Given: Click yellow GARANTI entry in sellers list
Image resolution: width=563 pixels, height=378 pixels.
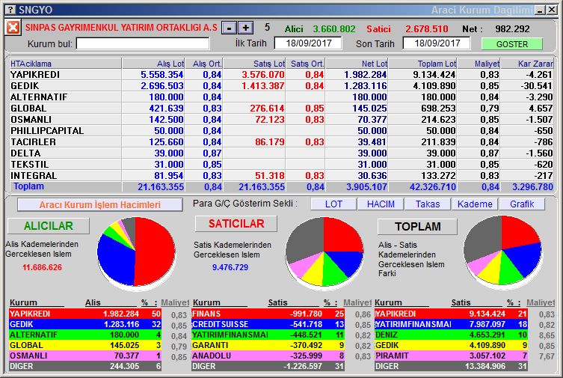Looking at the screenshot, I should click(x=268, y=345).
